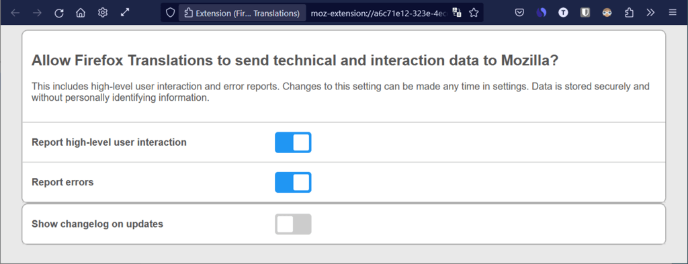Click the blue-purple crescent extension icon
Screen dimensions: 688x264
(x=542, y=13)
